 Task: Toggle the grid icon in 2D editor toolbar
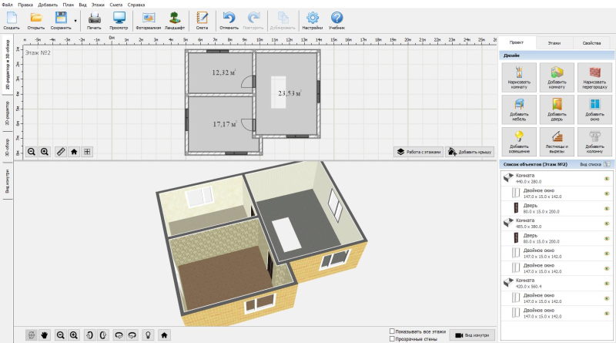(x=88, y=152)
